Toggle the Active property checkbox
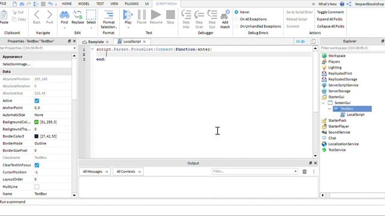Screen dimensions: 385x216 pyautogui.click(x=37, y=101)
